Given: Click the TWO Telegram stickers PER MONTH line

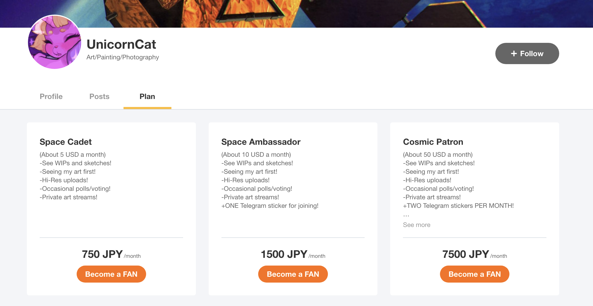Looking at the screenshot, I should (x=458, y=206).
